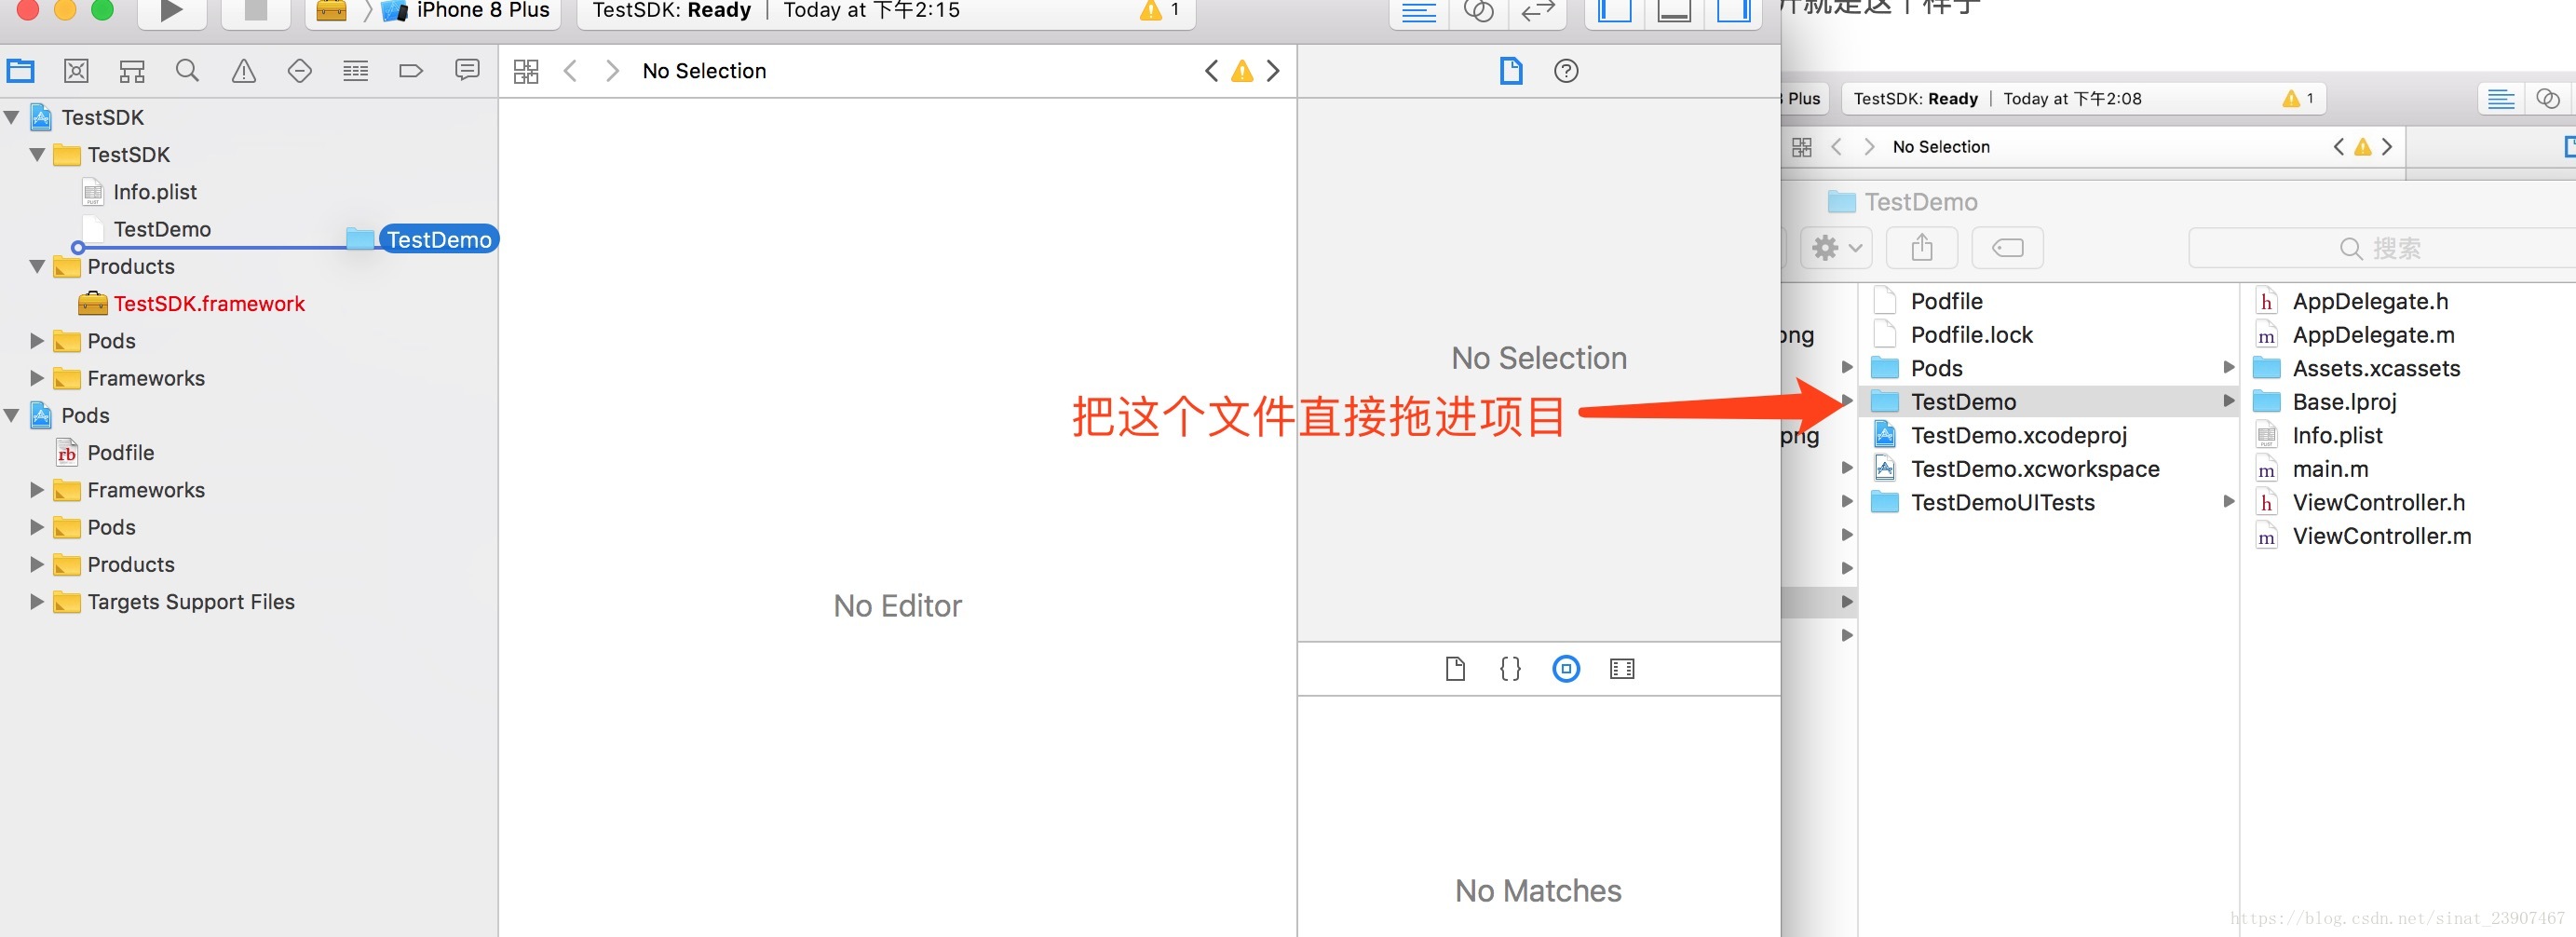Show the File Template library

pyautogui.click(x=1456, y=669)
